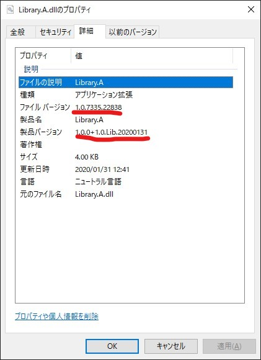This screenshot has height=360, width=261.
Task: Open the セキュリティ tab
Action: [x=55, y=32]
